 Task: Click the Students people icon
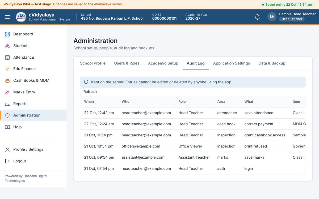tap(7, 46)
